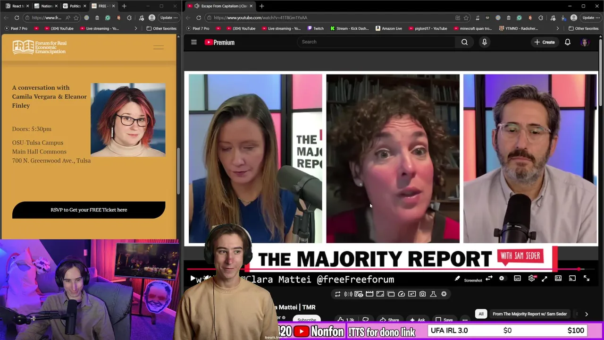Start voice search with the microphone icon
Image resolution: width=604 pixels, height=340 pixels.
point(484,42)
